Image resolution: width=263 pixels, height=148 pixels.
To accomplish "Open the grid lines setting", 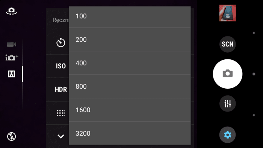I will click(61, 113).
